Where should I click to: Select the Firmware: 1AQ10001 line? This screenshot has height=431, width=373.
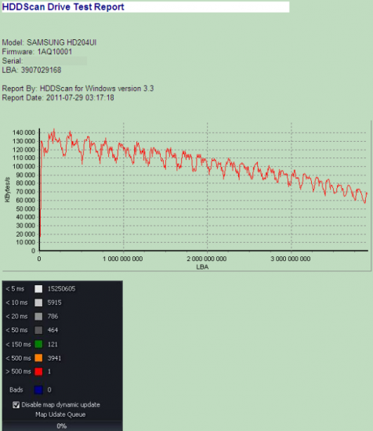coord(37,52)
